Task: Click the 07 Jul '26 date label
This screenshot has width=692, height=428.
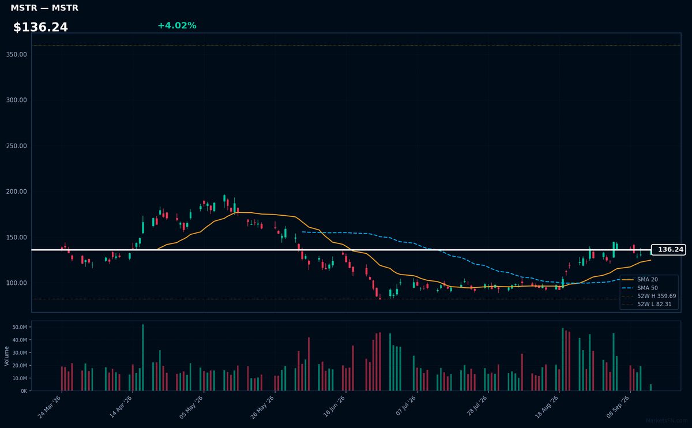Action: (405, 407)
